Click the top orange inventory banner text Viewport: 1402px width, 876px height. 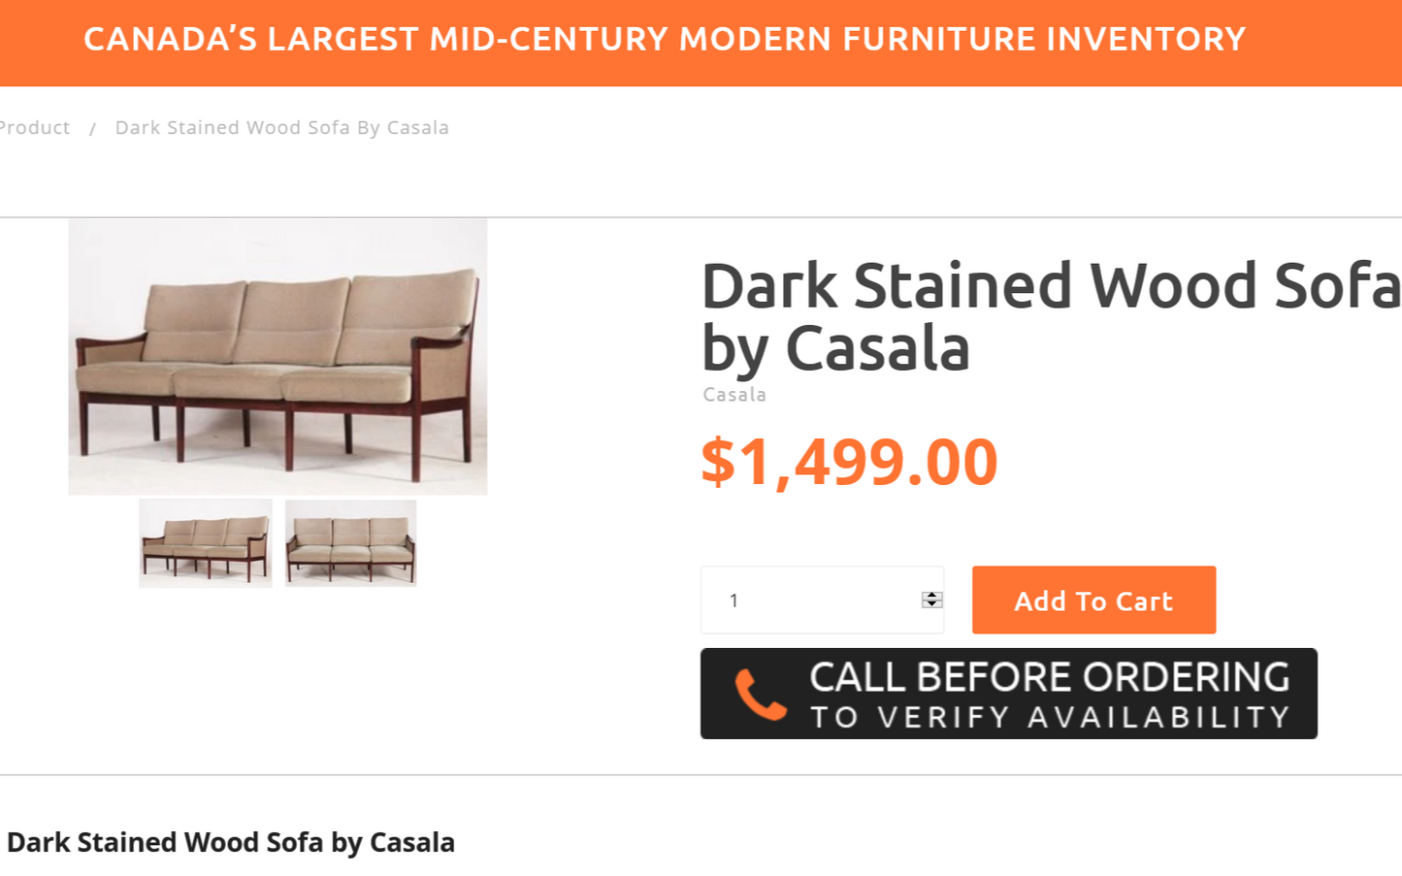pos(664,39)
